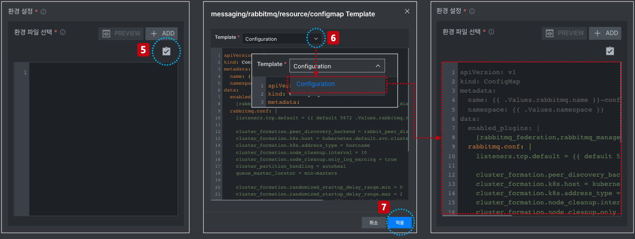Click the template clipboard icon in left panel

click(x=166, y=51)
